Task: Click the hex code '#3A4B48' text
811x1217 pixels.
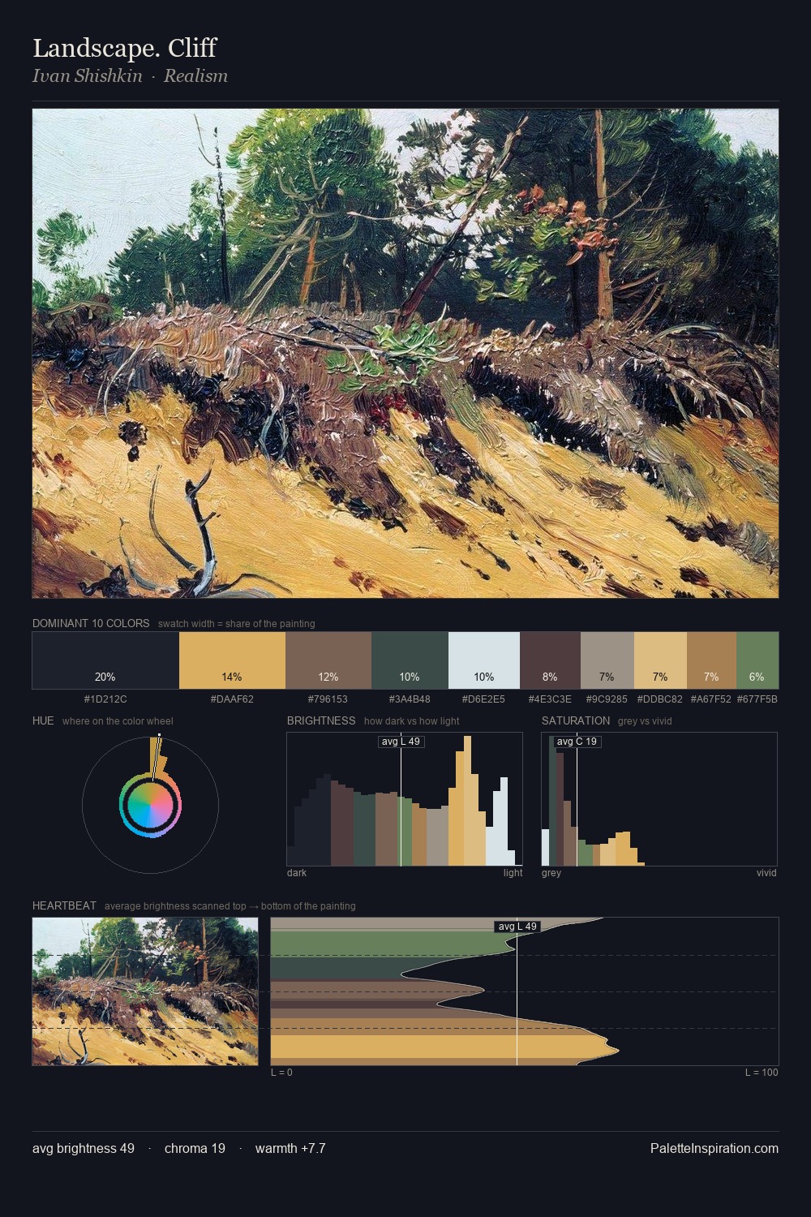Action: [410, 699]
